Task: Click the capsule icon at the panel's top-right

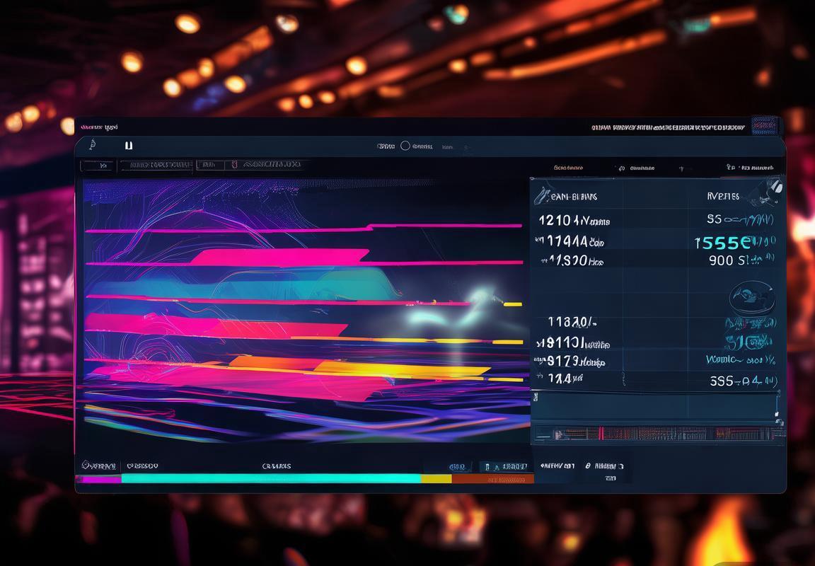Action: click(773, 188)
